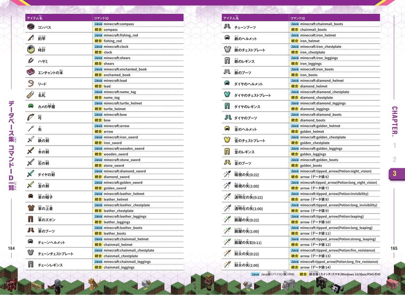Click the enchanted book icon
The width and height of the screenshot is (405, 295).
(31, 72)
